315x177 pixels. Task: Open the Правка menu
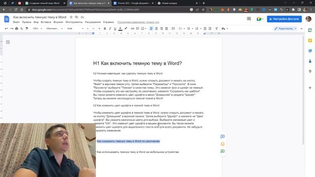(x=27, y=22)
